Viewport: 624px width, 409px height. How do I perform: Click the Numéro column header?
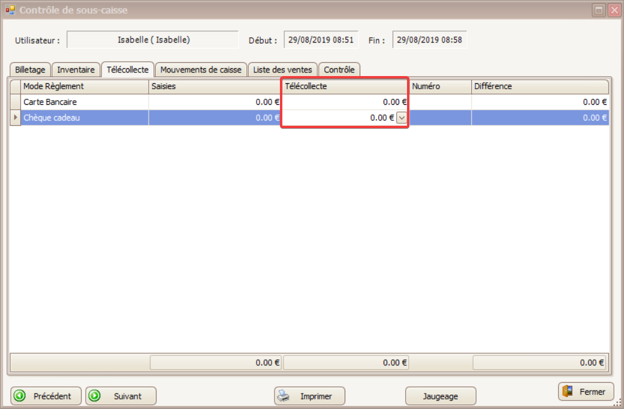(x=441, y=86)
